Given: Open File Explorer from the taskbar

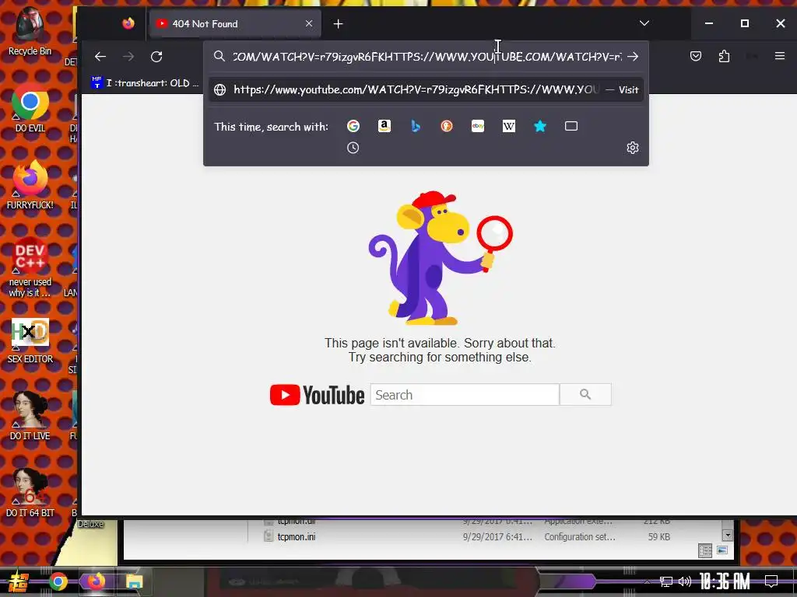Looking at the screenshot, I should pos(134,581).
